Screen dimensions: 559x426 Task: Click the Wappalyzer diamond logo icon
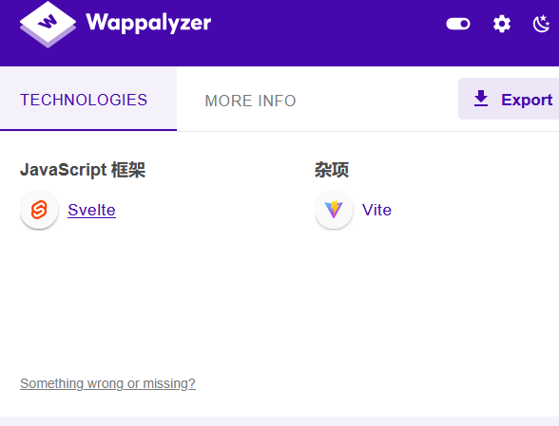pos(48,25)
